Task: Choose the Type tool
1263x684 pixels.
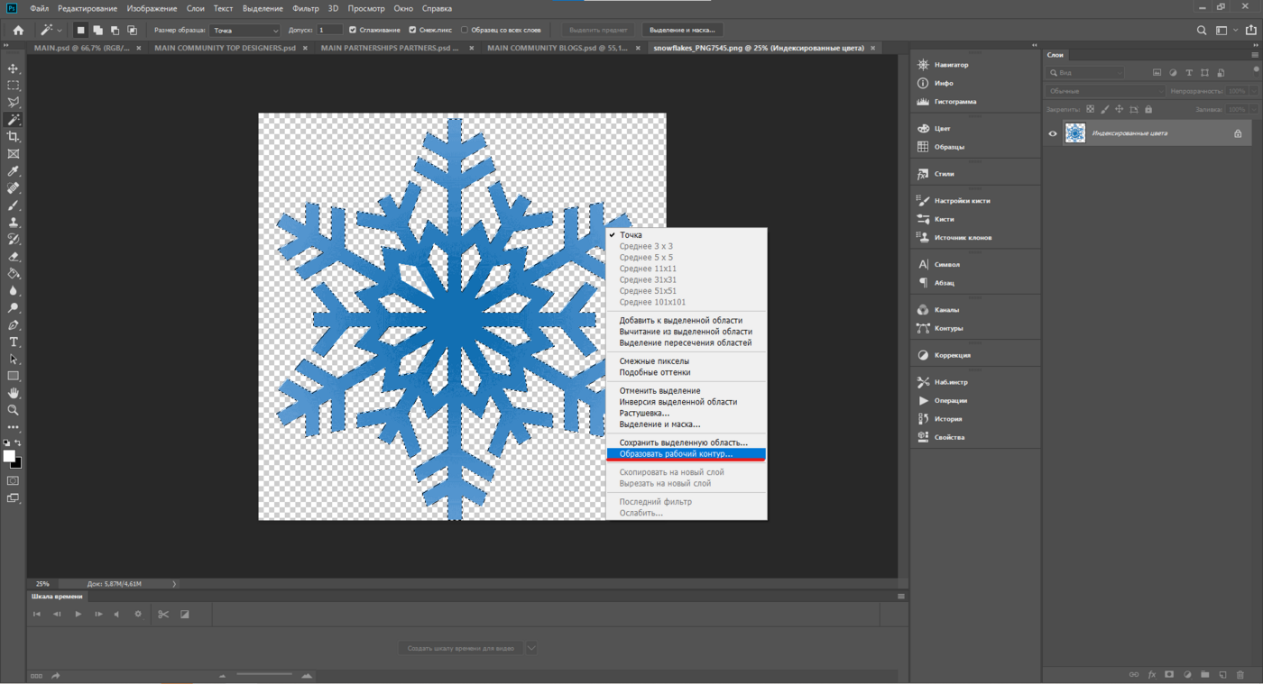Action: pos(14,342)
